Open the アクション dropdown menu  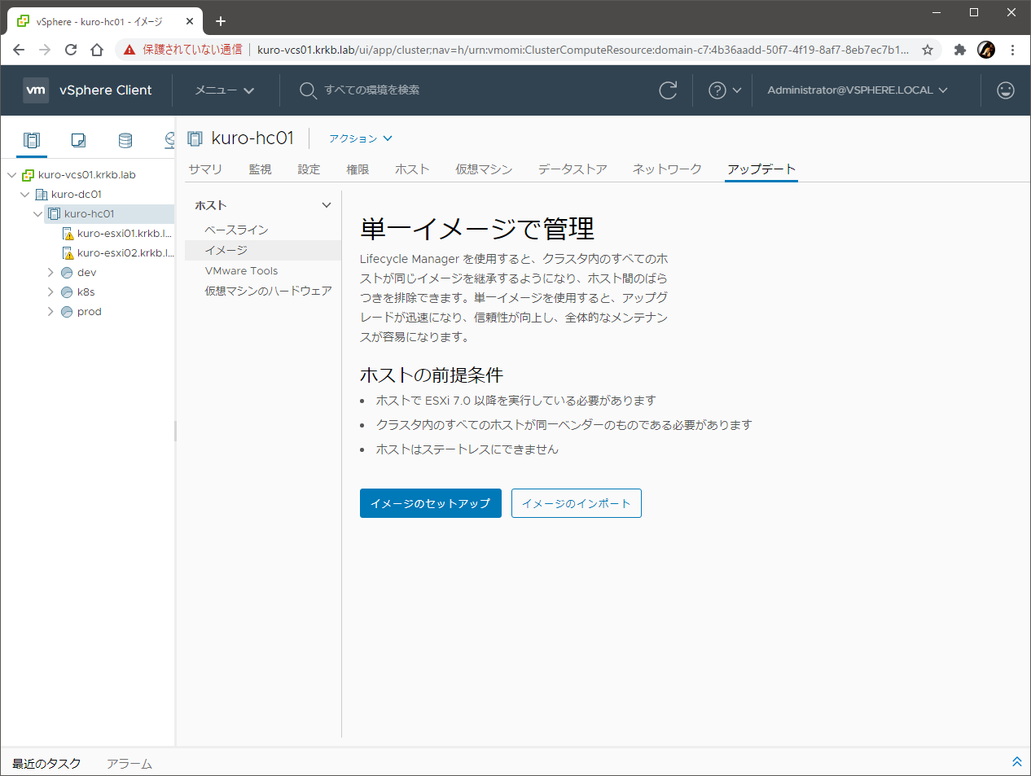pos(360,138)
